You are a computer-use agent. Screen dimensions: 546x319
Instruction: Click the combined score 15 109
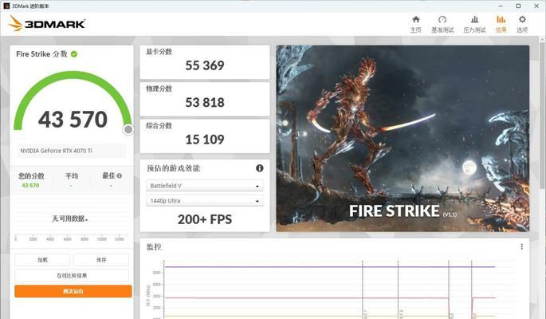click(x=205, y=140)
